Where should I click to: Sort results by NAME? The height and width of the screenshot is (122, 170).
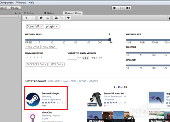pos(66,81)
